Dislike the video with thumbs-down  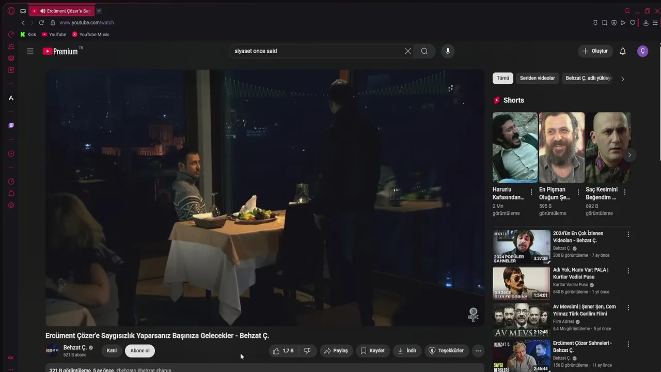(x=307, y=351)
